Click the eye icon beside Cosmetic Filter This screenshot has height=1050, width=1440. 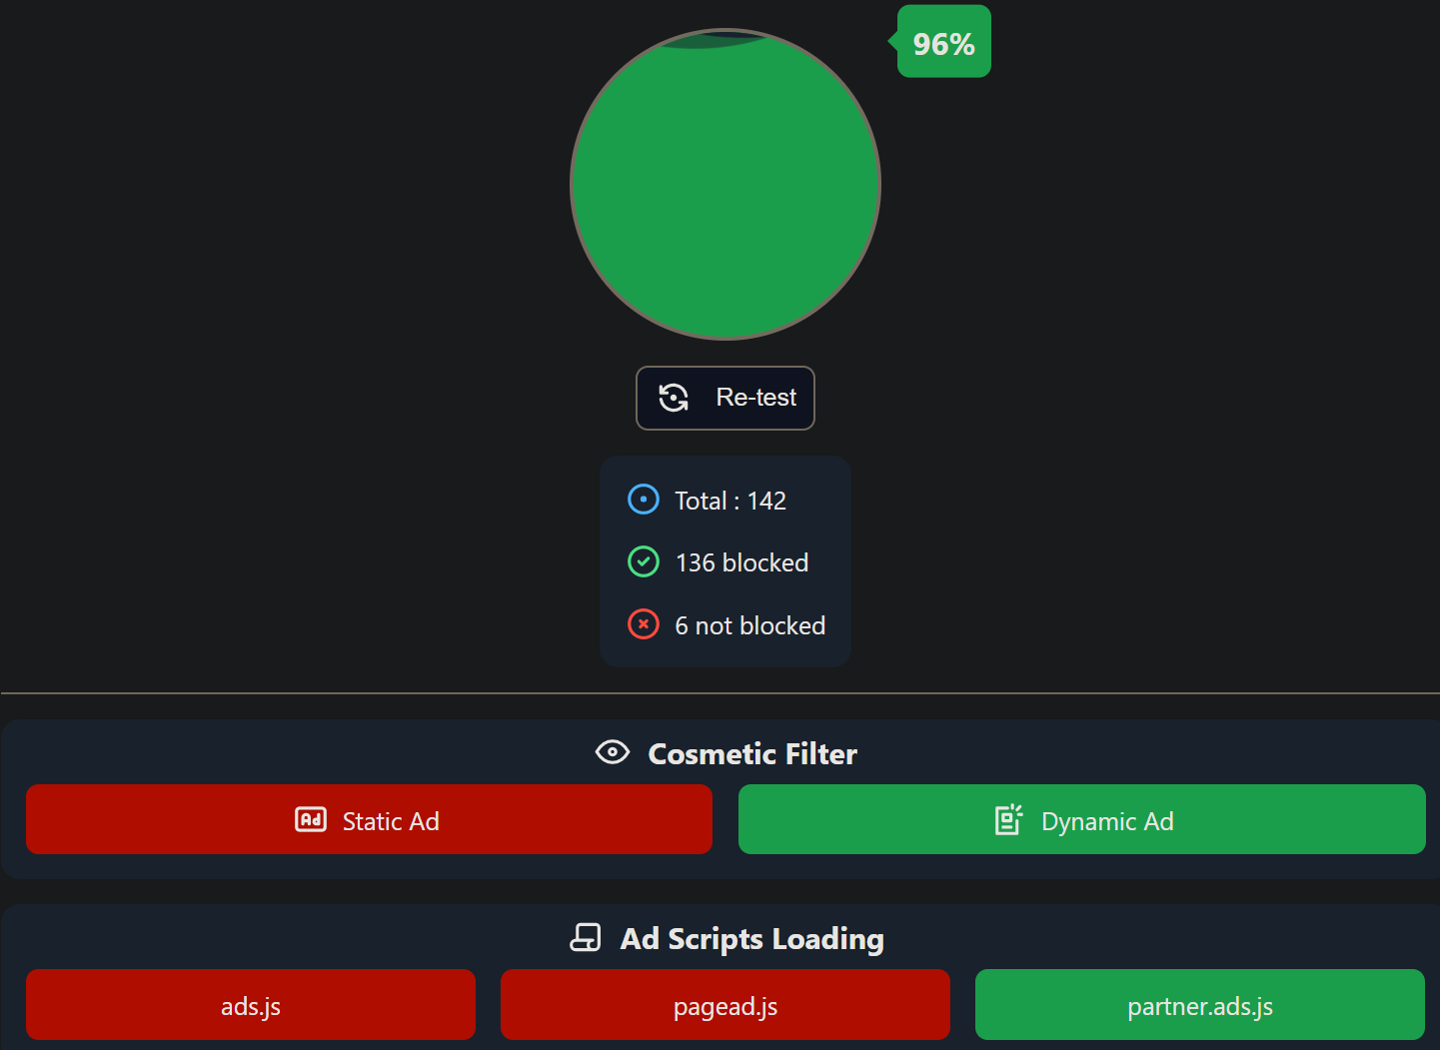pyautogui.click(x=613, y=752)
